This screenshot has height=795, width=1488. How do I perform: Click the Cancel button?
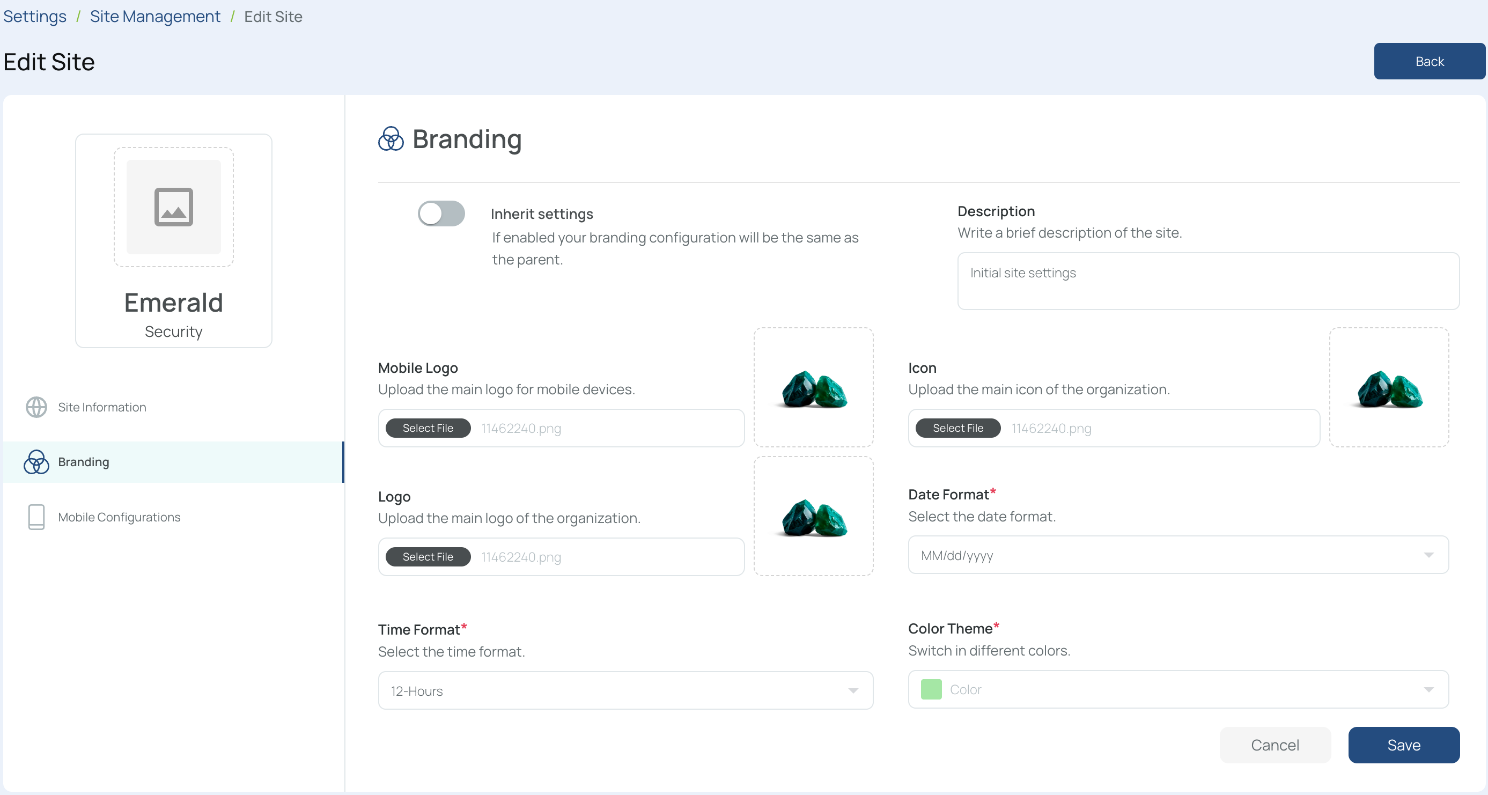click(1275, 745)
